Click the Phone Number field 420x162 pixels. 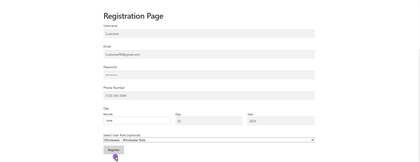tap(209, 96)
